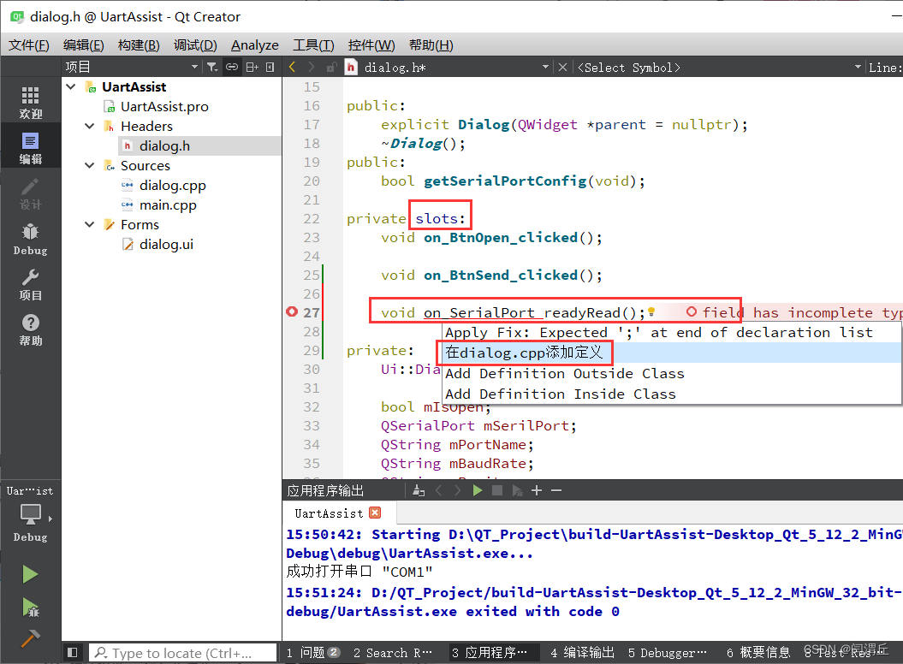Build the project with the hammer icon
The height and width of the screenshot is (664, 903).
coord(30,638)
